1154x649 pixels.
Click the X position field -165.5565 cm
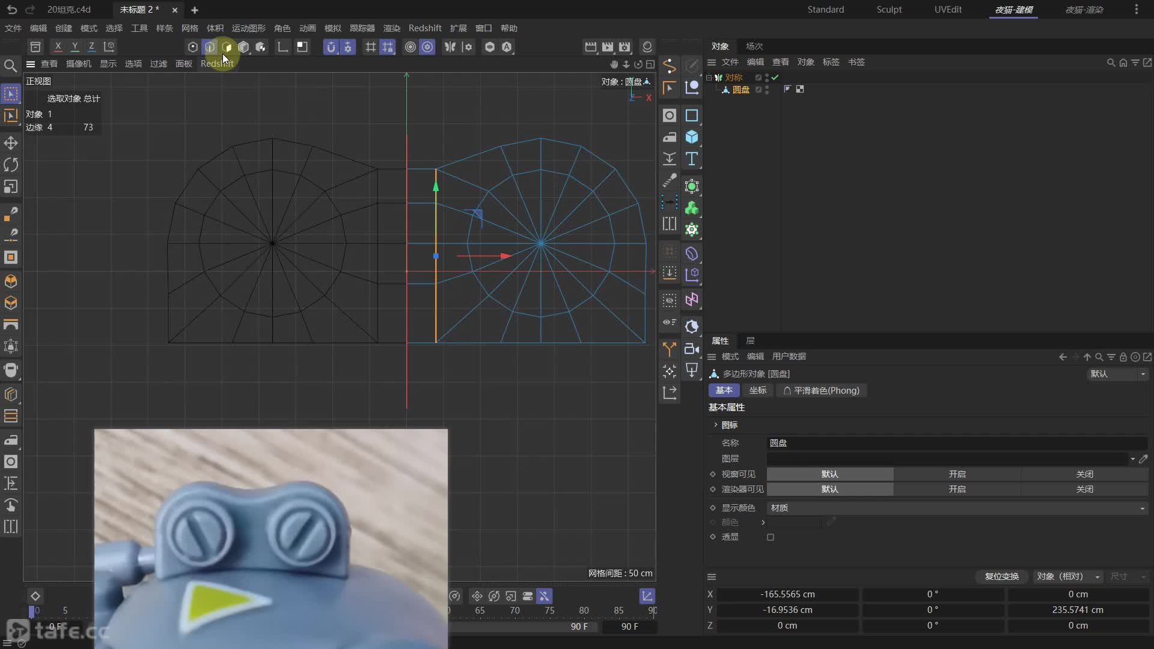point(787,594)
